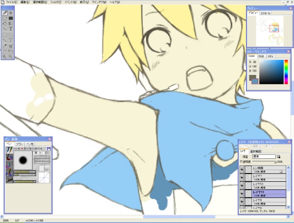Click the blue foreground color swatch

click(255, 81)
